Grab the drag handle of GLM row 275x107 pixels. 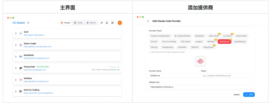tap(16, 33)
